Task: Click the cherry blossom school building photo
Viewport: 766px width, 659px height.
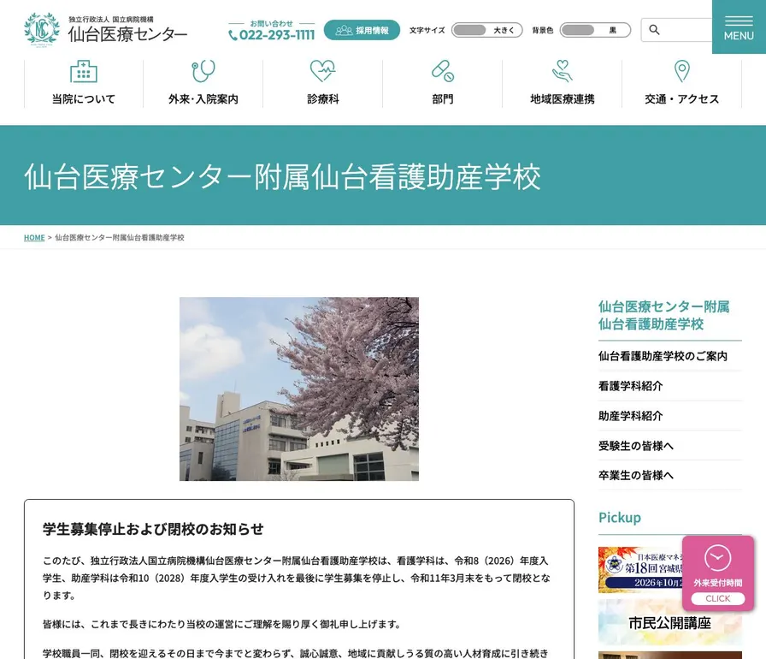Action: point(299,389)
